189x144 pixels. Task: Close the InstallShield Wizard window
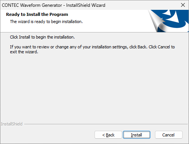pos(183,5)
